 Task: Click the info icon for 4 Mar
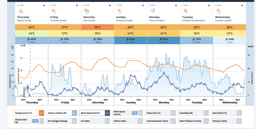[242, 5]
